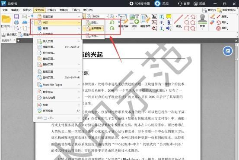
Task: Expand the 背景 submenu entry
Action: click(58, 28)
